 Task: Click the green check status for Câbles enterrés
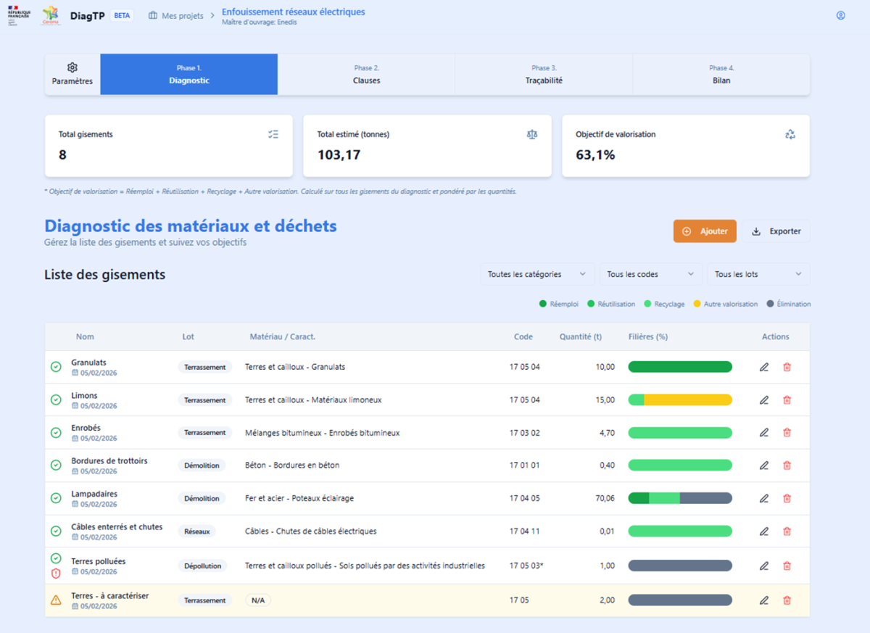coord(56,531)
